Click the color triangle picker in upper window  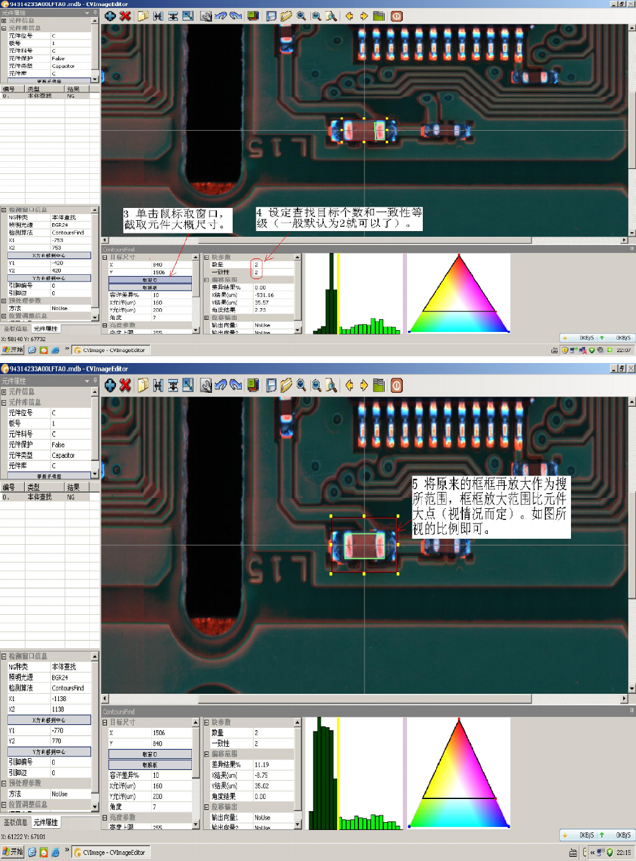[459, 293]
